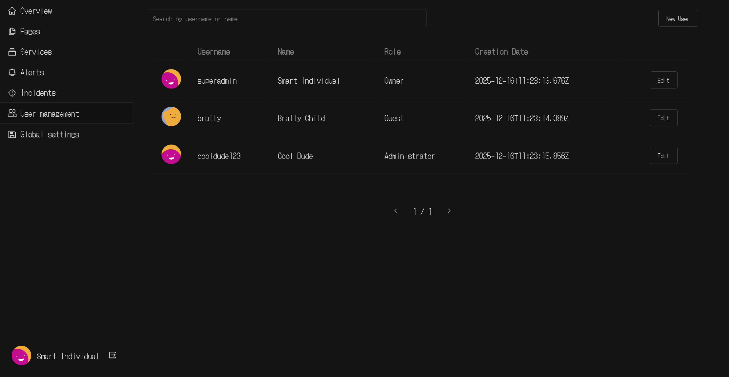729x377 pixels.
Task: Open the Incidents menu item
Action: coord(38,93)
